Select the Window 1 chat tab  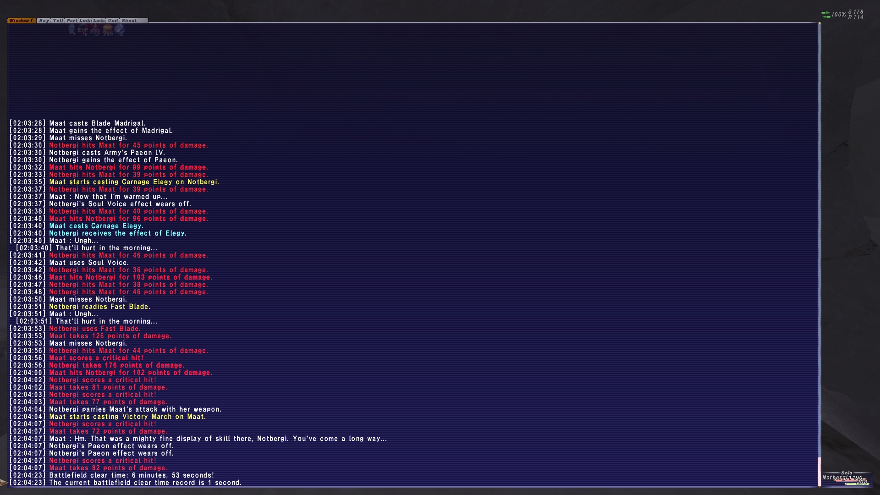22,21
